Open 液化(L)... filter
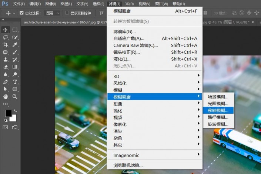261x174 pixels. pyautogui.click(x=155, y=59)
